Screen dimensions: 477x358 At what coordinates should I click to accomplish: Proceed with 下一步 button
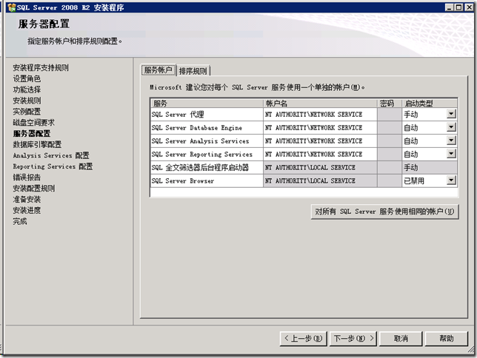coord(353,338)
